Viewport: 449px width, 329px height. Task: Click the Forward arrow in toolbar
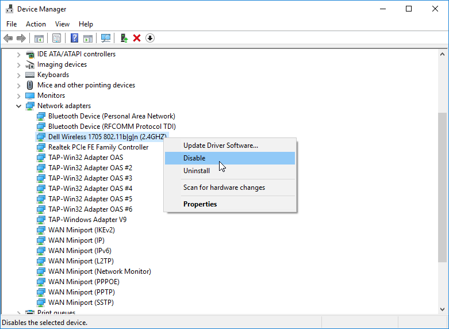(21, 38)
